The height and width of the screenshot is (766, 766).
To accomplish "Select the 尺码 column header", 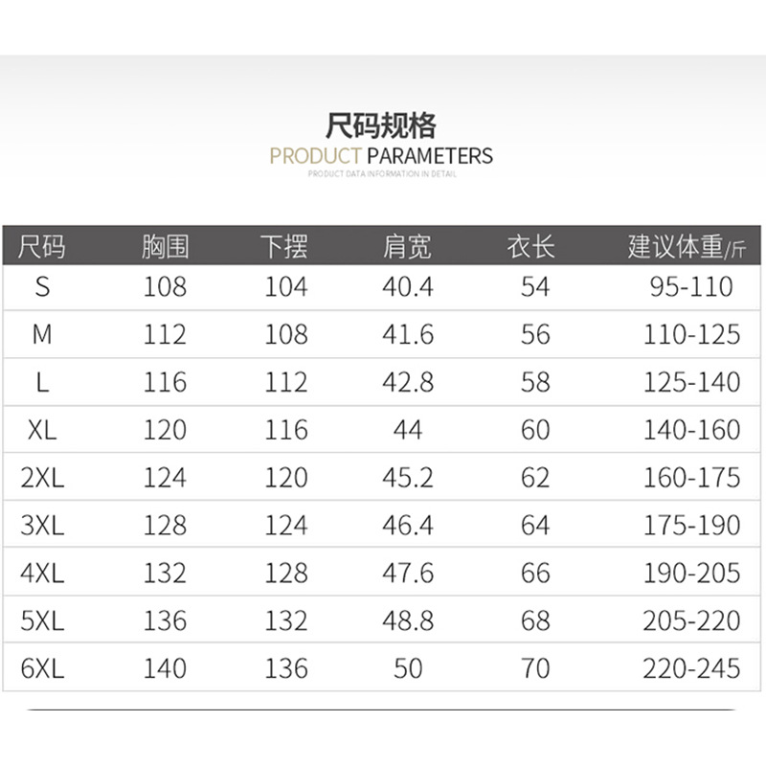I will [42, 247].
